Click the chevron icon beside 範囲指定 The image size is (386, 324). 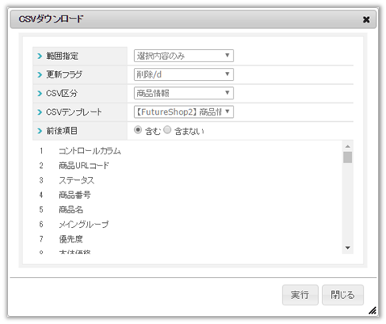click(x=40, y=56)
